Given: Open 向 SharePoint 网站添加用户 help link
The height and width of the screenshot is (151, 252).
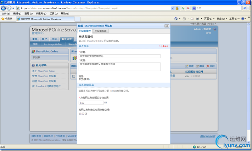Looking at the screenshot, I should (46, 86).
